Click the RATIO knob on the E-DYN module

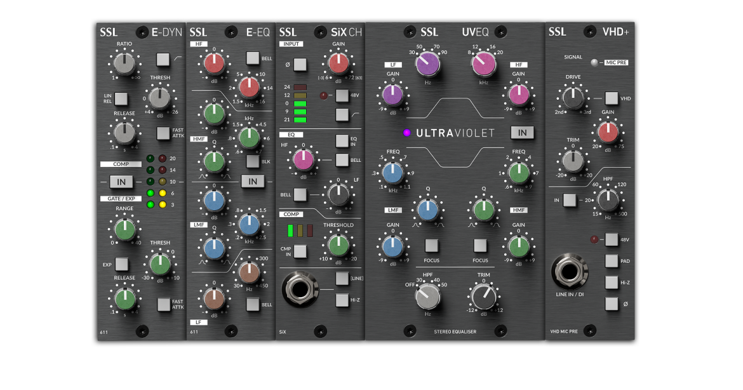124,63
